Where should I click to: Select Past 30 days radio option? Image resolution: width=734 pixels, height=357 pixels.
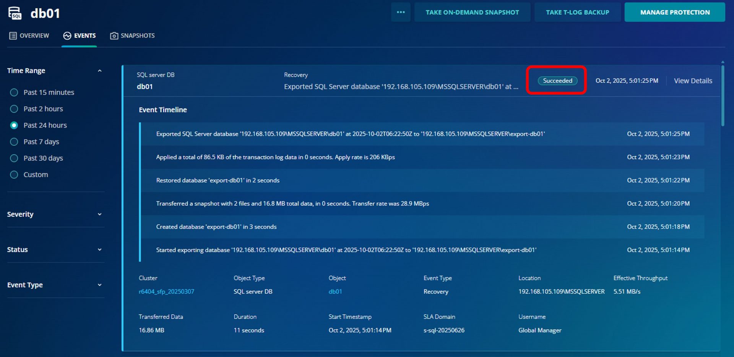point(14,158)
